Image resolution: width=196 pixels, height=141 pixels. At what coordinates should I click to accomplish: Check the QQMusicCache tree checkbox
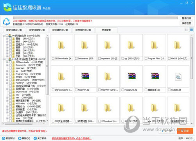[10, 80]
